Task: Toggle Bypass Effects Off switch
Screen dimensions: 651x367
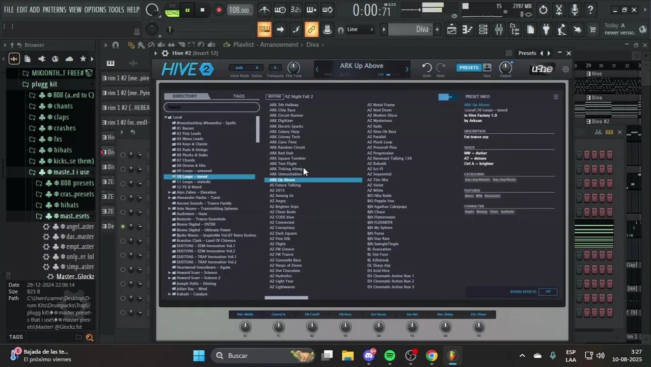Action: [548, 292]
